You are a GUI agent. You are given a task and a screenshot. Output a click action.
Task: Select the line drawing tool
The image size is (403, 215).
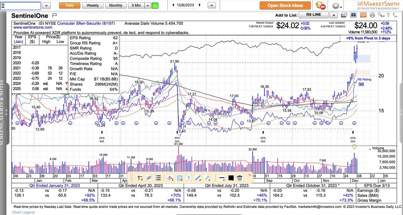pyautogui.click(x=198, y=178)
